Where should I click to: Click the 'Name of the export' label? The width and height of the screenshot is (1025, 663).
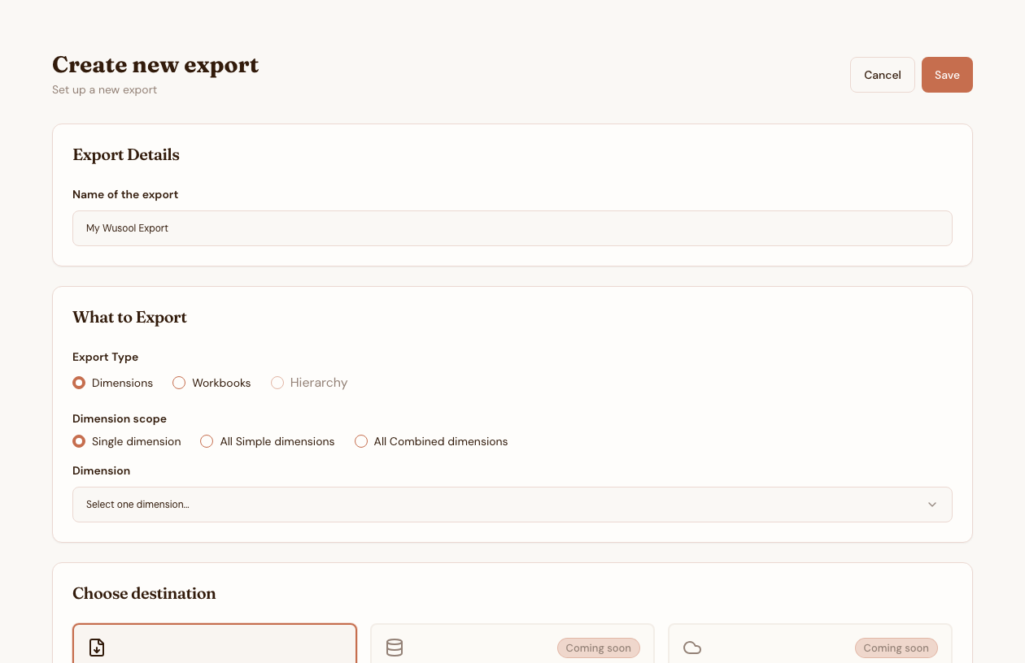[125, 194]
